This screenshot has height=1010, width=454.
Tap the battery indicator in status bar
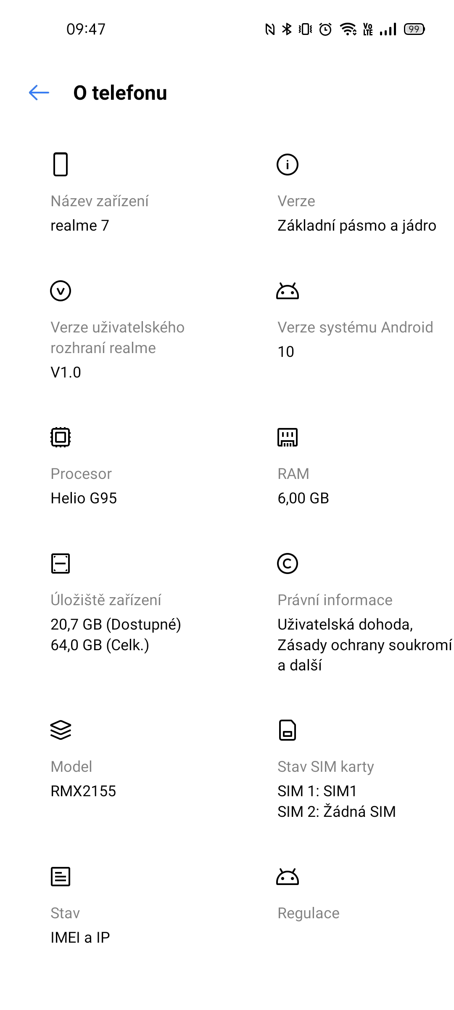coord(414,29)
